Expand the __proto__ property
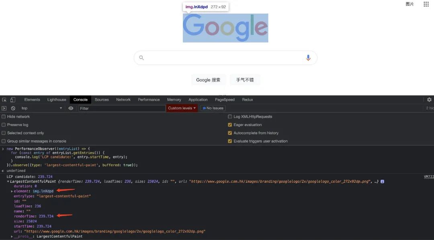Viewport: 434px width, 240px height. tap(12, 236)
